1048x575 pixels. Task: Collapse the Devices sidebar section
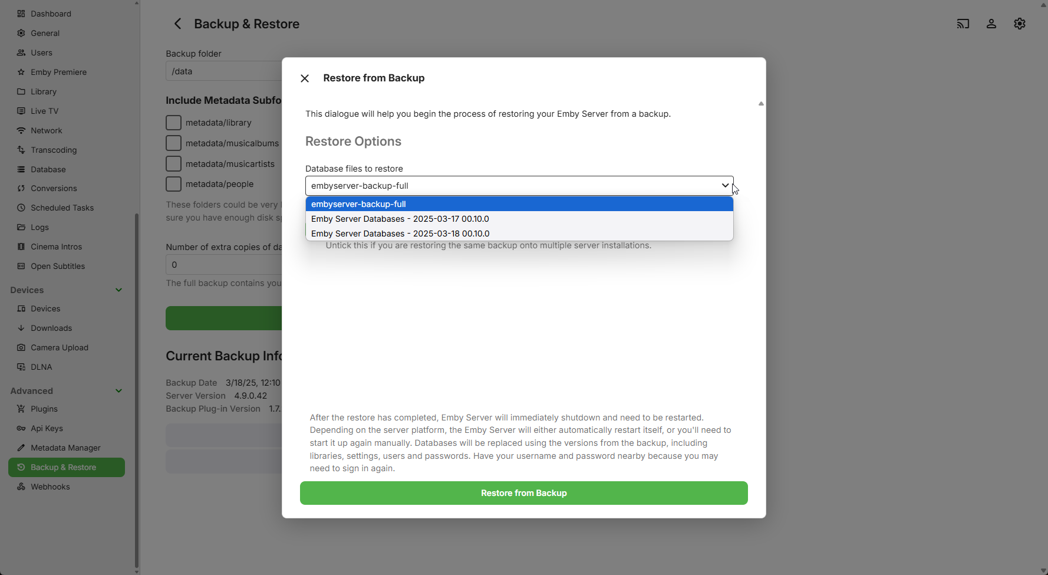(118, 290)
